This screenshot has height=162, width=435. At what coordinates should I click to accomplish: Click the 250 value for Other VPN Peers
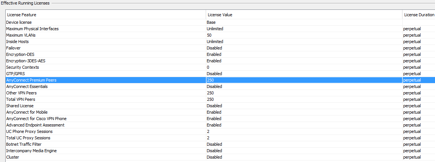(x=210, y=93)
